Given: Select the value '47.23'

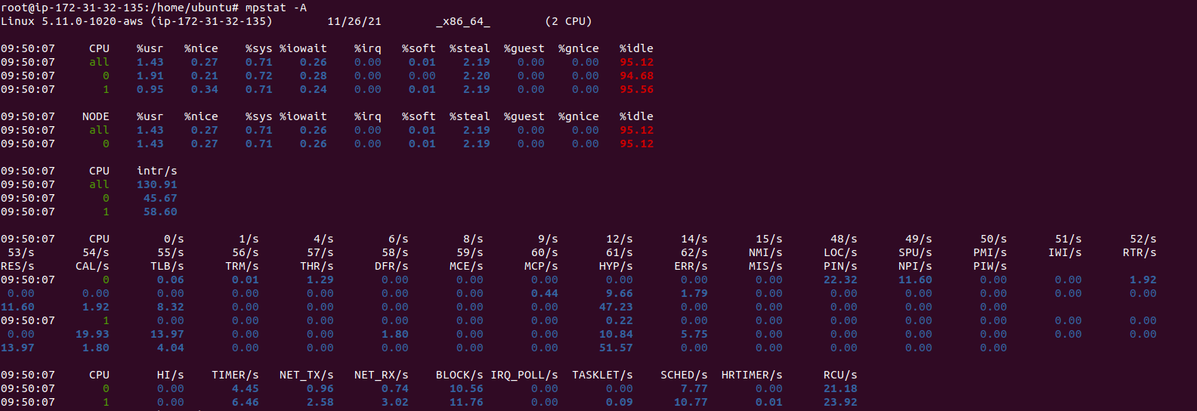Looking at the screenshot, I should 616,307.
